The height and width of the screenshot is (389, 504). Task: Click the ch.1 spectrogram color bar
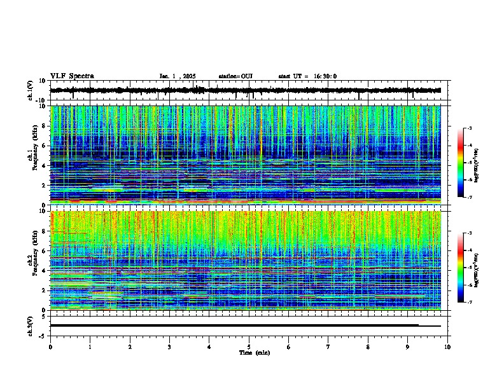click(x=461, y=163)
